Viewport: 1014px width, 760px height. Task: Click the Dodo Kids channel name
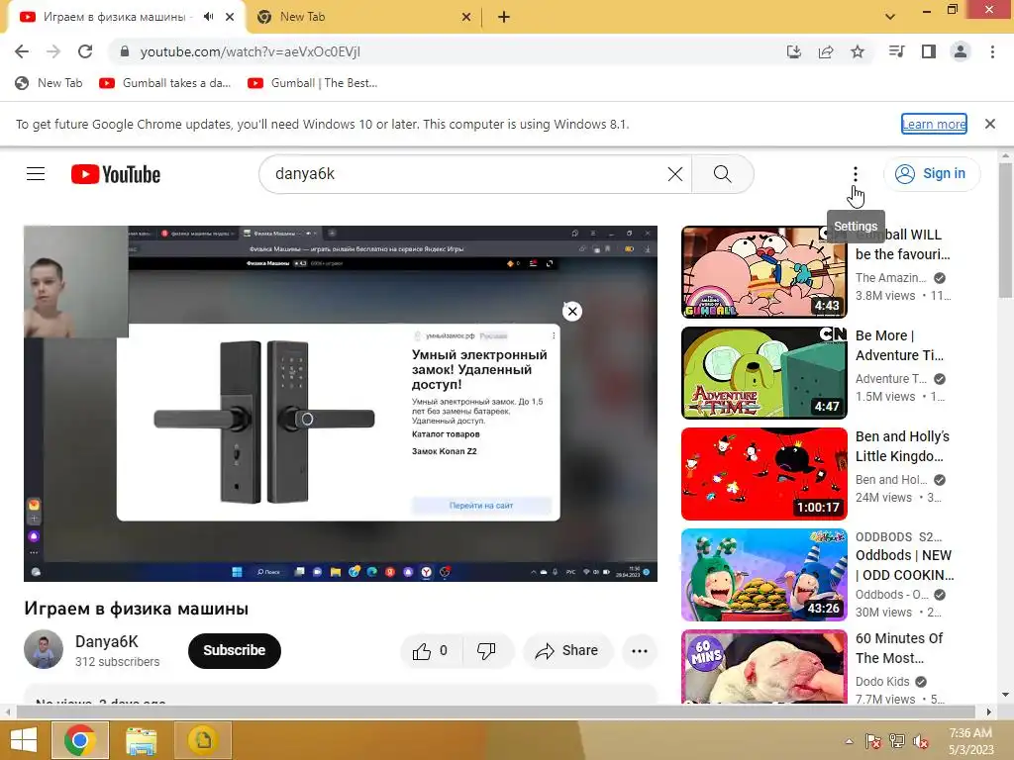[882, 682]
